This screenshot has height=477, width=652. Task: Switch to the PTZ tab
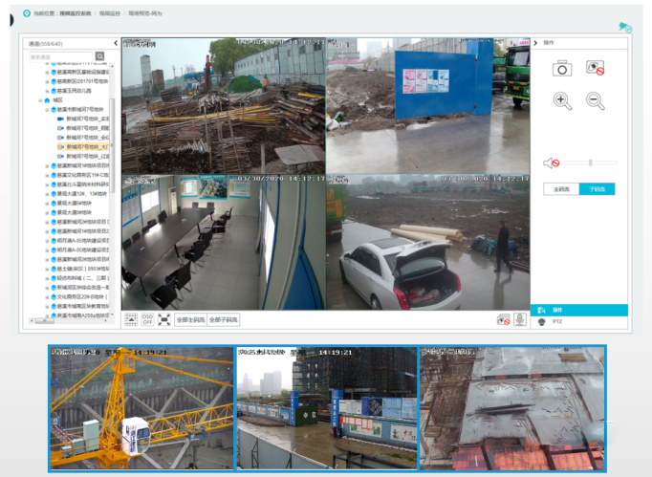tap(555, 322)
